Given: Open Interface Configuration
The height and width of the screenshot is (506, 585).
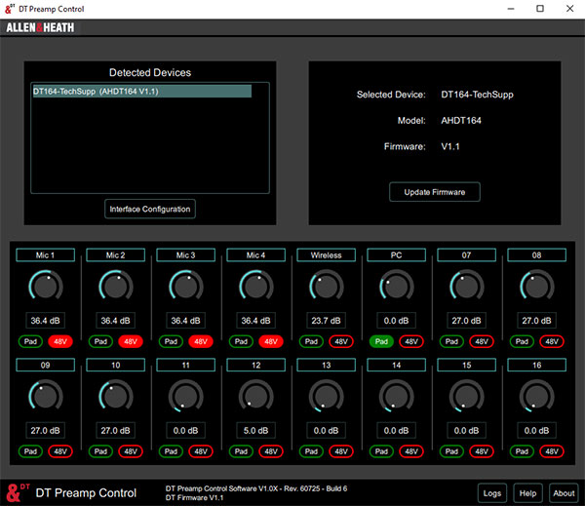Looking at the screenshot, I should [x=150, y=209].
